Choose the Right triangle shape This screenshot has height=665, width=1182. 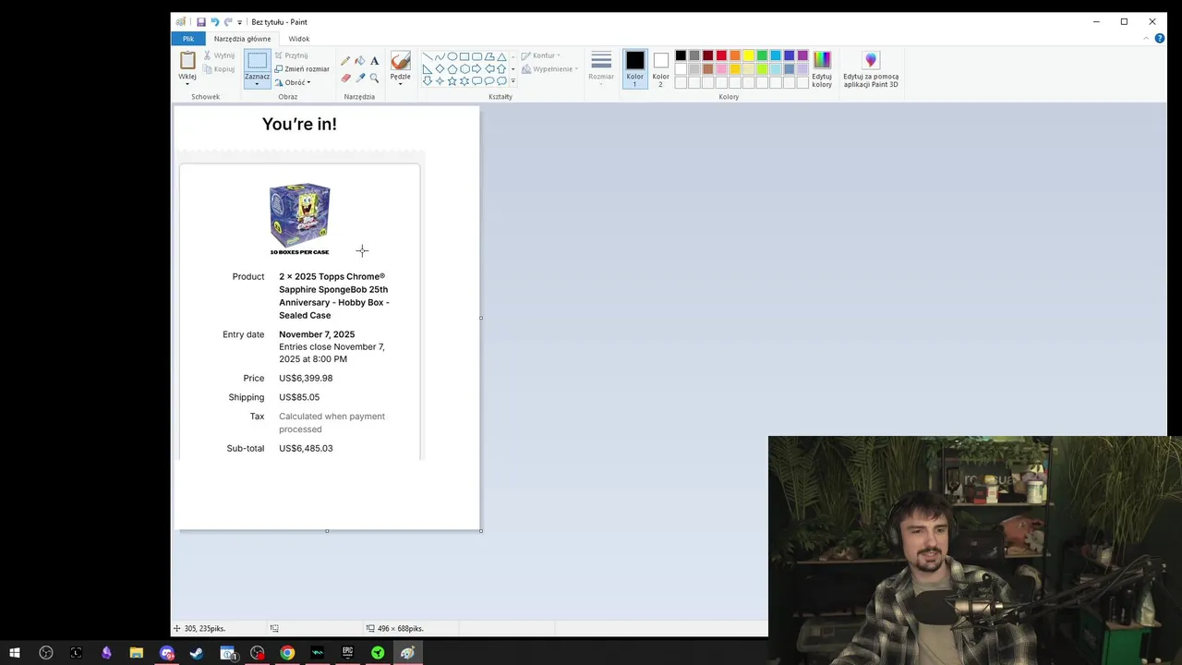(428, 68)
